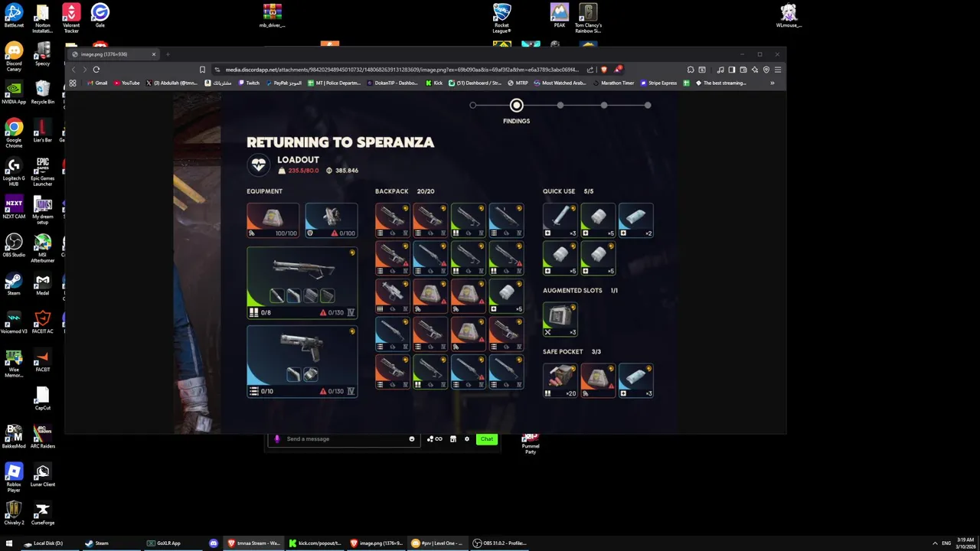
Task: Switch to kick.com/popout taskbar window
Action: tap(315, 543)
